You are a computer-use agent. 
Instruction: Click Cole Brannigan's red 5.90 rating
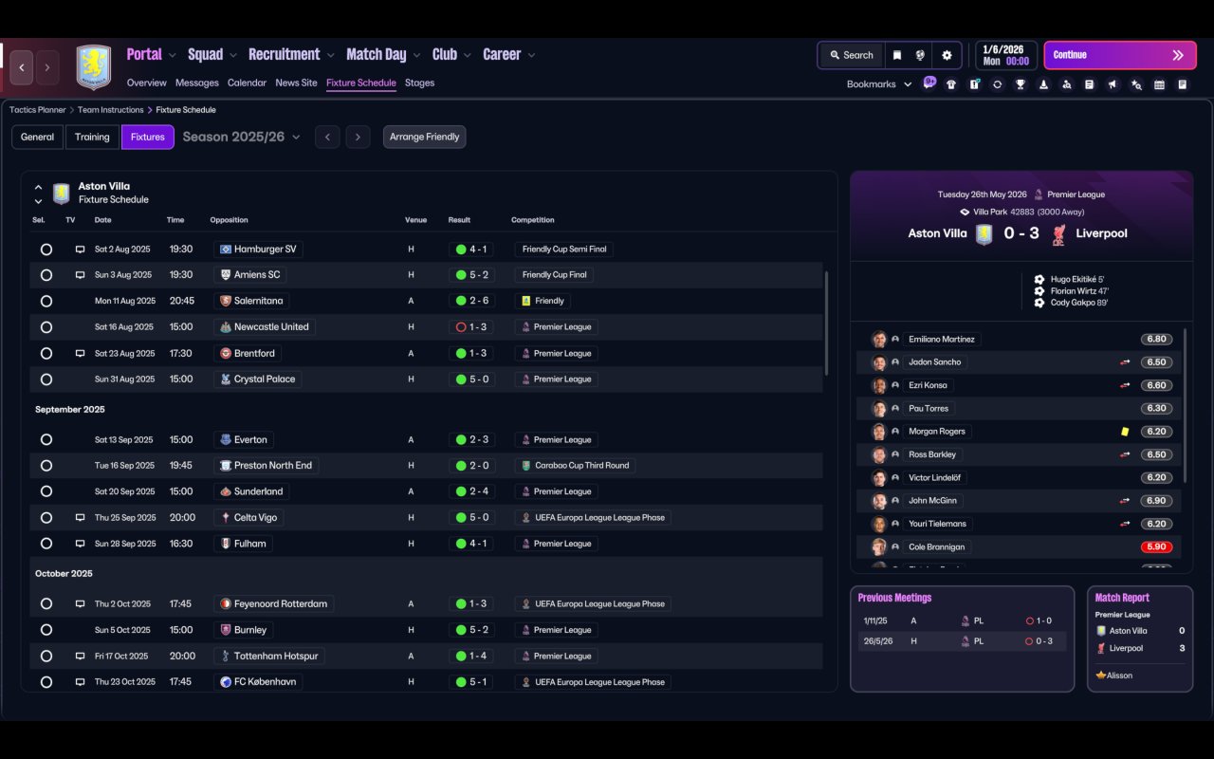tap(1157, 547)
